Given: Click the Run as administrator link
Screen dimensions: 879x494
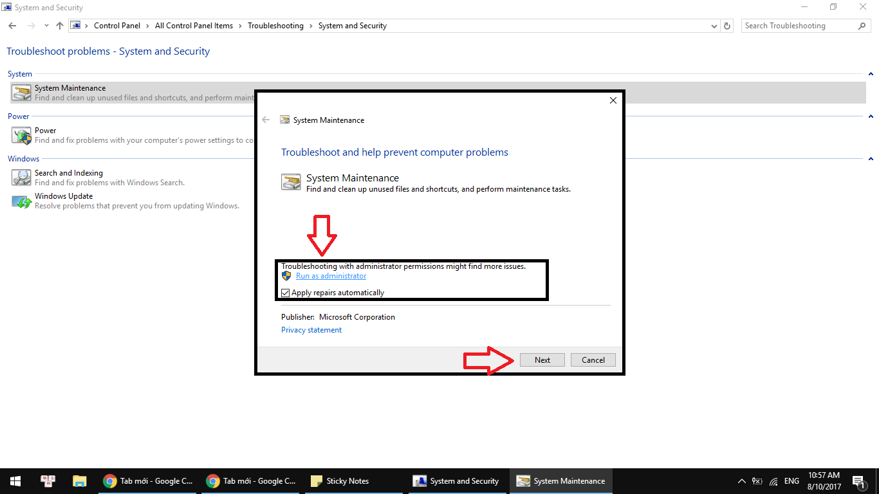Looking at the screenshot, I should 331,276.
